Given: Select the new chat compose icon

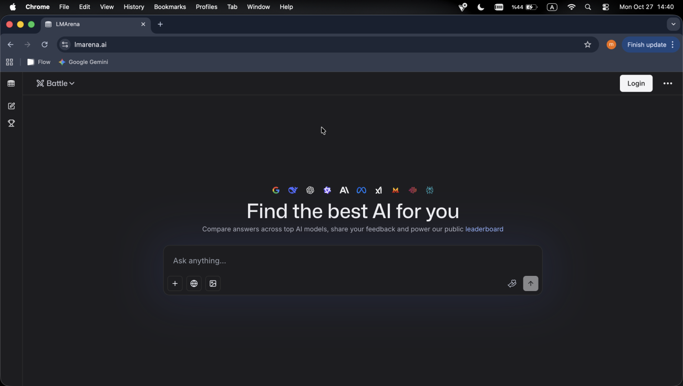Looking at the screenshot, I should (x=11, y=105).
